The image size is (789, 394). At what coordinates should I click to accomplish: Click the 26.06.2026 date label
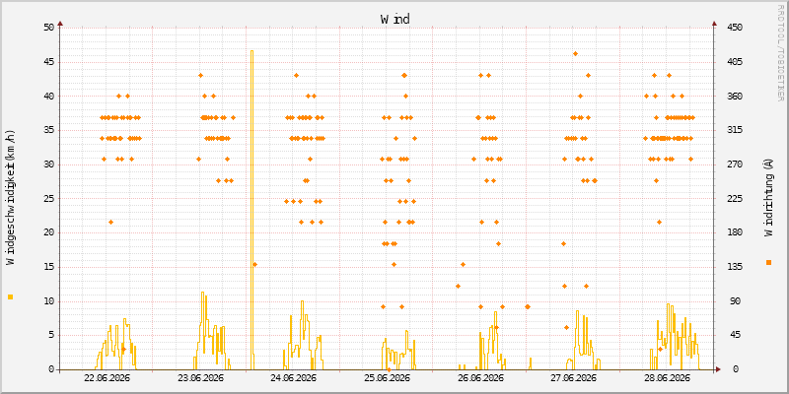coord(480,378)
